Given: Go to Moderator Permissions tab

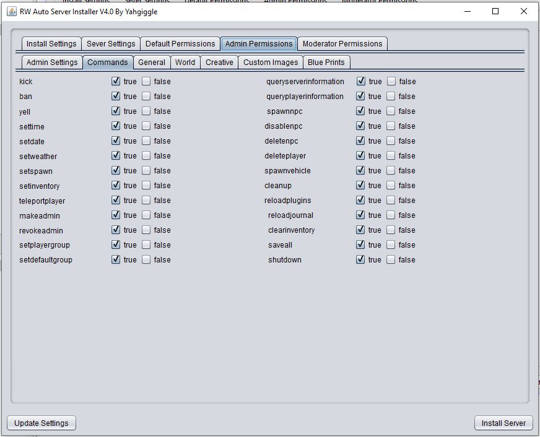Looking at the screenshot, I should [342, 44].
